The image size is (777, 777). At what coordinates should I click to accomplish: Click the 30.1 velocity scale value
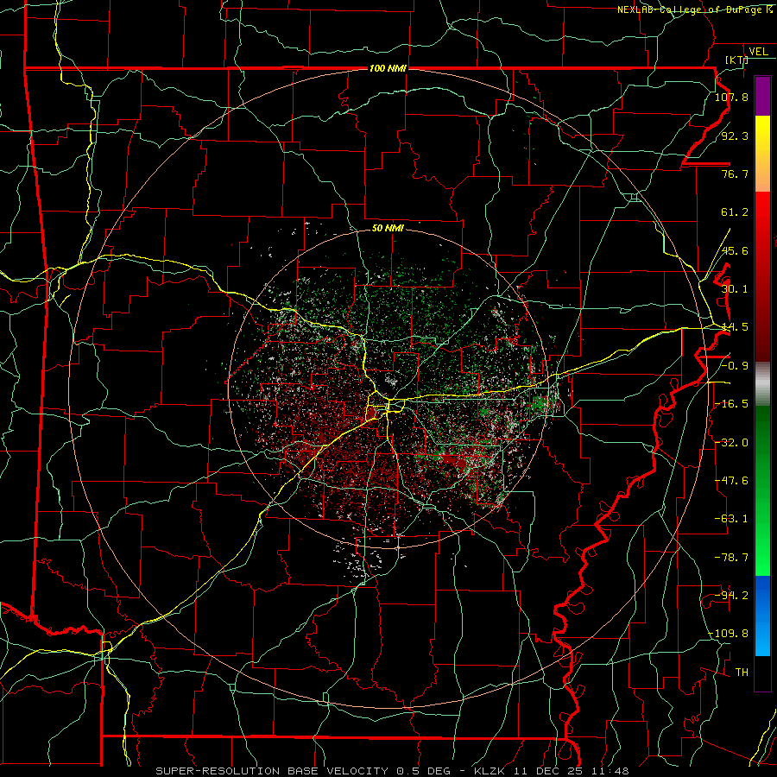(x=735, y=289)
